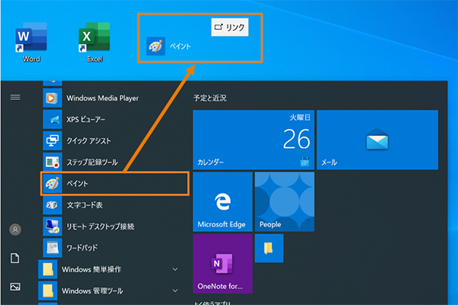The height and width of the screenshot is (305, 458).
Task: Click the クイック アシスト icon
Action: click(53, 140)
